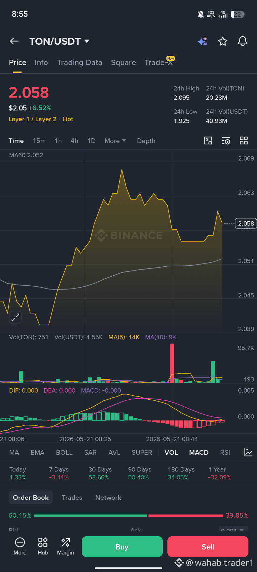The image size is (257, 572).
Task: Select Trades tab
Action: click(72, 498)
